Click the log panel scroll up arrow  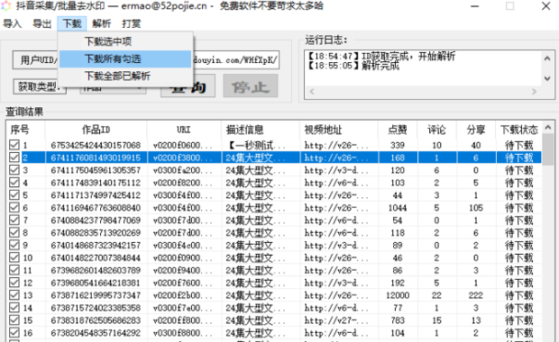click(x=547, y=58)
